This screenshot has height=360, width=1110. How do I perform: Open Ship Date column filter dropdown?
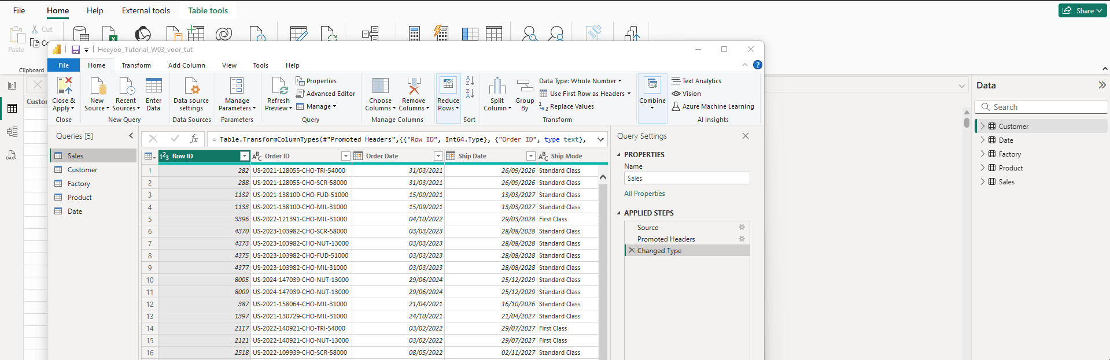(x=531, y=156)
